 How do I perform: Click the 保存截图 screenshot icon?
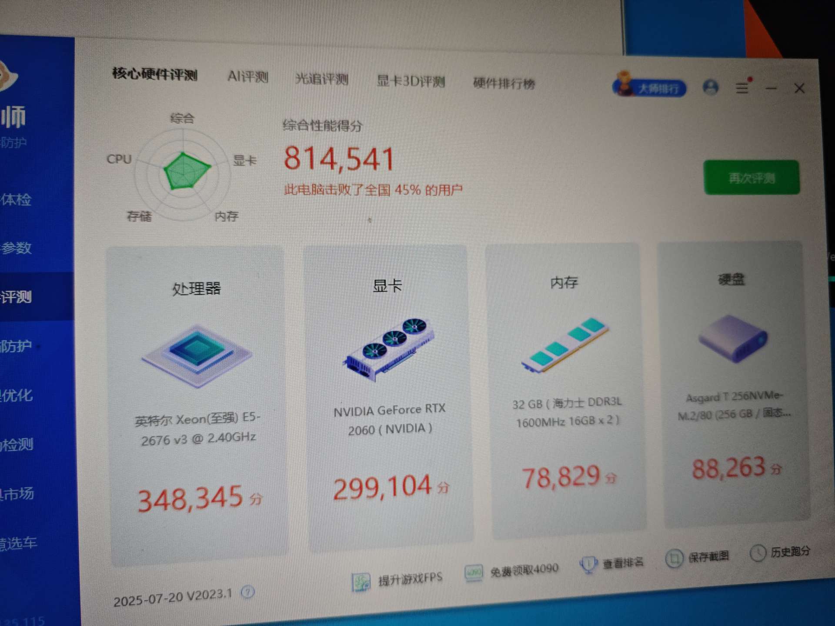click(x=674, y=558)
